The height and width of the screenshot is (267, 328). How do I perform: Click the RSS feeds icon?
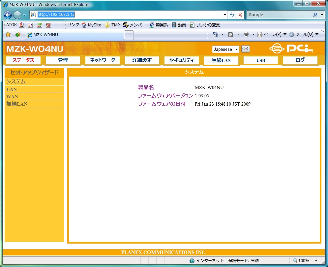coord(230,34)
